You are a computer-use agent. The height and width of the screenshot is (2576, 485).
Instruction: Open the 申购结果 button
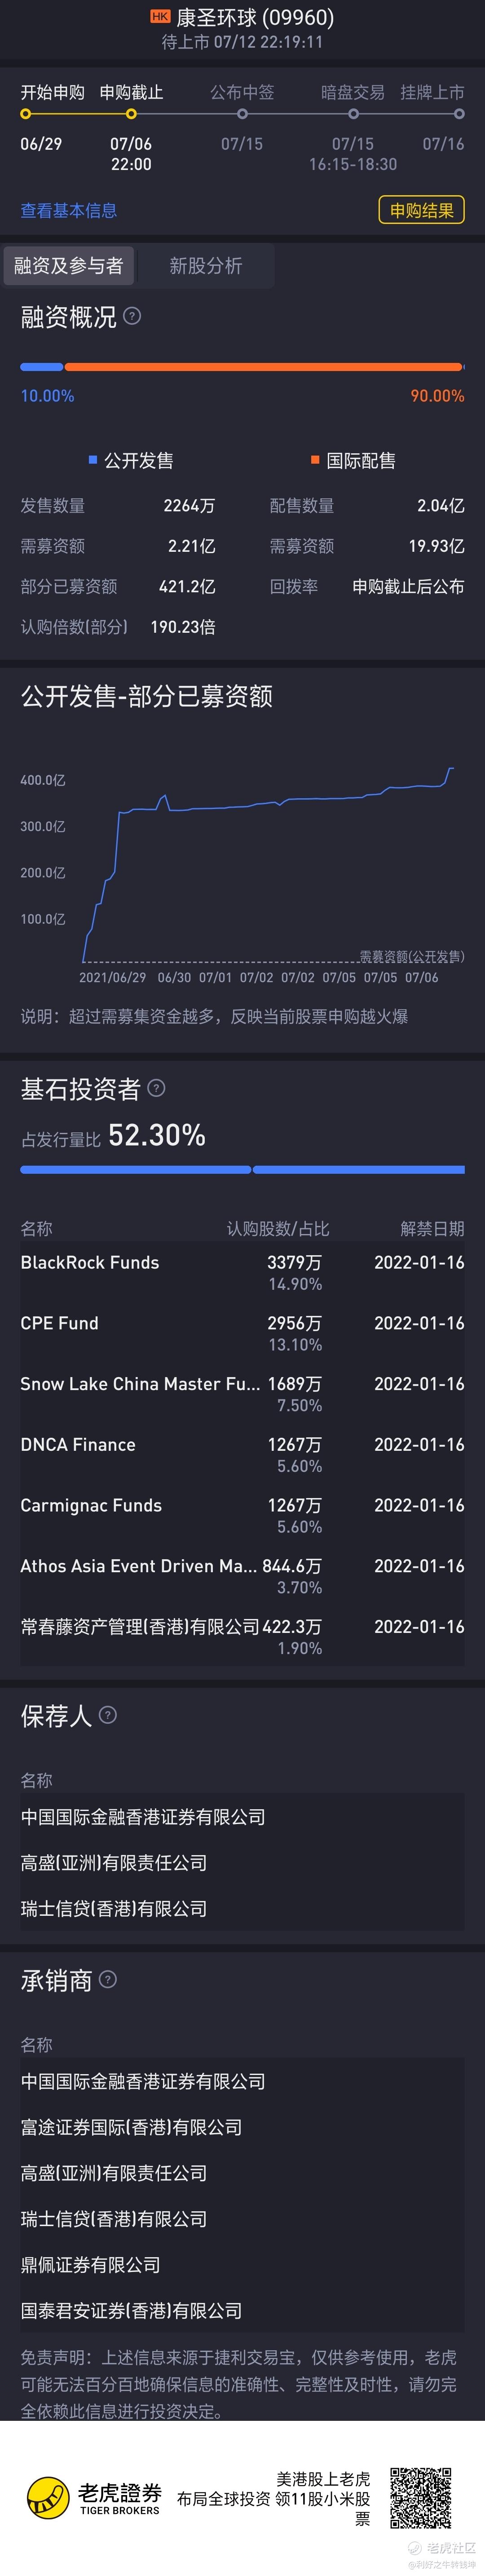pyautogui.click(x=421, y=210)
